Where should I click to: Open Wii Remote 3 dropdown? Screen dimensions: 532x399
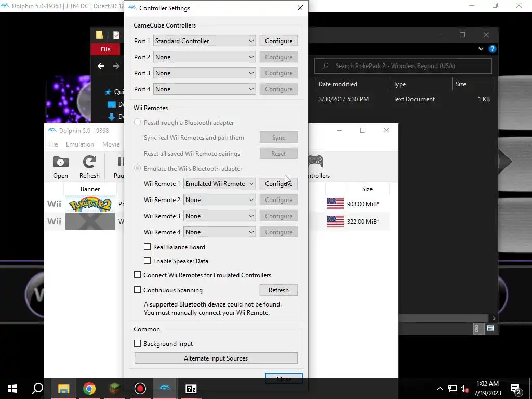[220, 216]
